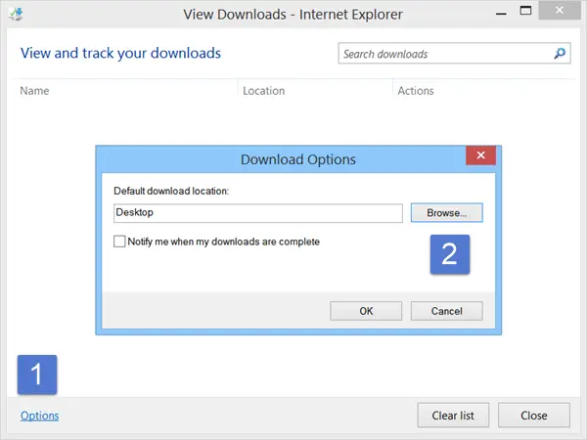This screenshot has width=587, height=440.
Task: Click the Clear list button
Action: click(x=453, y=416)
